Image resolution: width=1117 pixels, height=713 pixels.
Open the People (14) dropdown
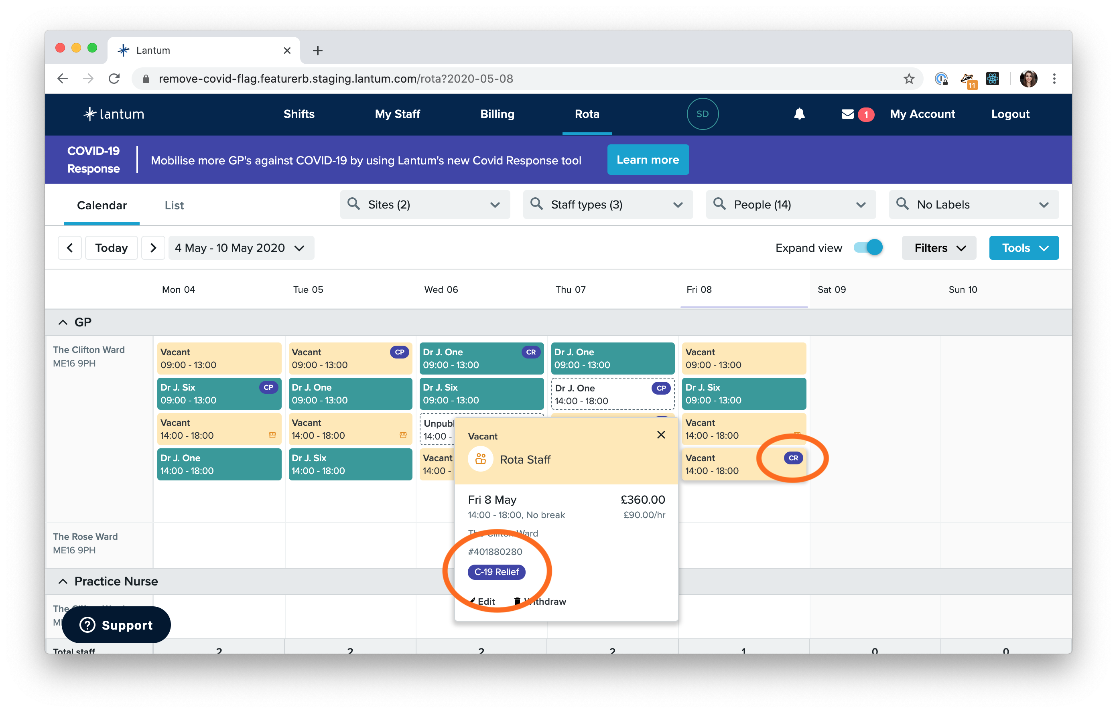[x=791, y=205]
